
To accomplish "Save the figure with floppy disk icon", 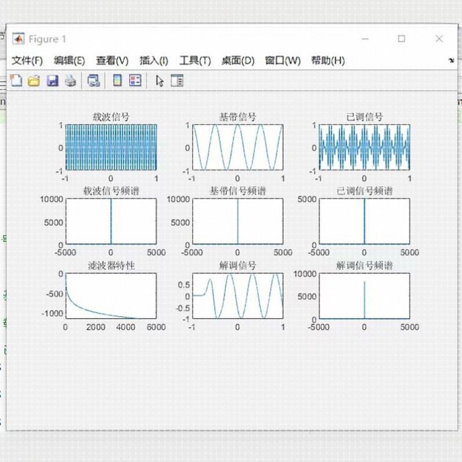I will [x=52, y=81].
